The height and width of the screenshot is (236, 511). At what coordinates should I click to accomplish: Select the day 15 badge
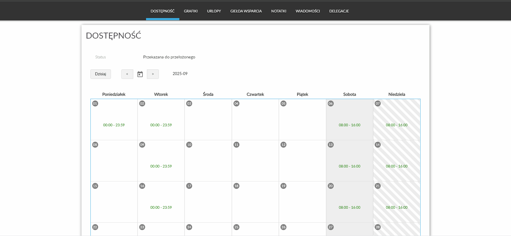click(95, 186)
